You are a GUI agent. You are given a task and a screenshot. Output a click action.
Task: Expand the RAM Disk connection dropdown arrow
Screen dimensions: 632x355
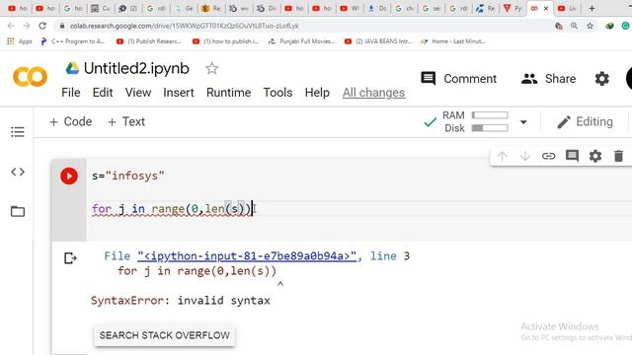click(523, 122)
